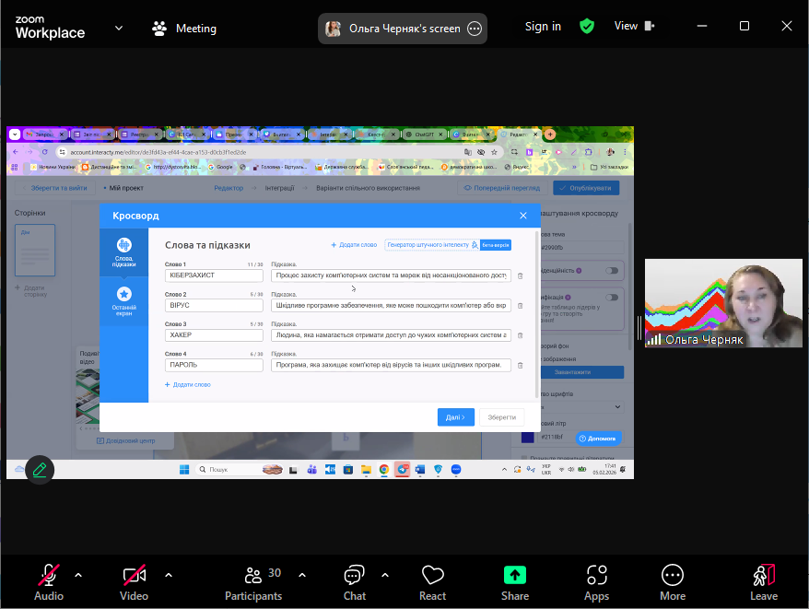Open the annotation pencil tool

40,470
